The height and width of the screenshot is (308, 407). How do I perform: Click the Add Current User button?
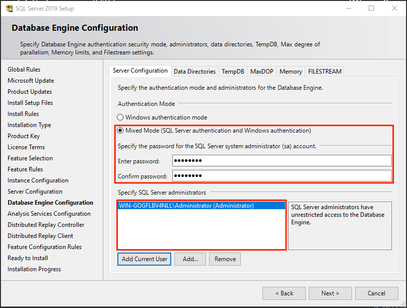coord(144,259)
